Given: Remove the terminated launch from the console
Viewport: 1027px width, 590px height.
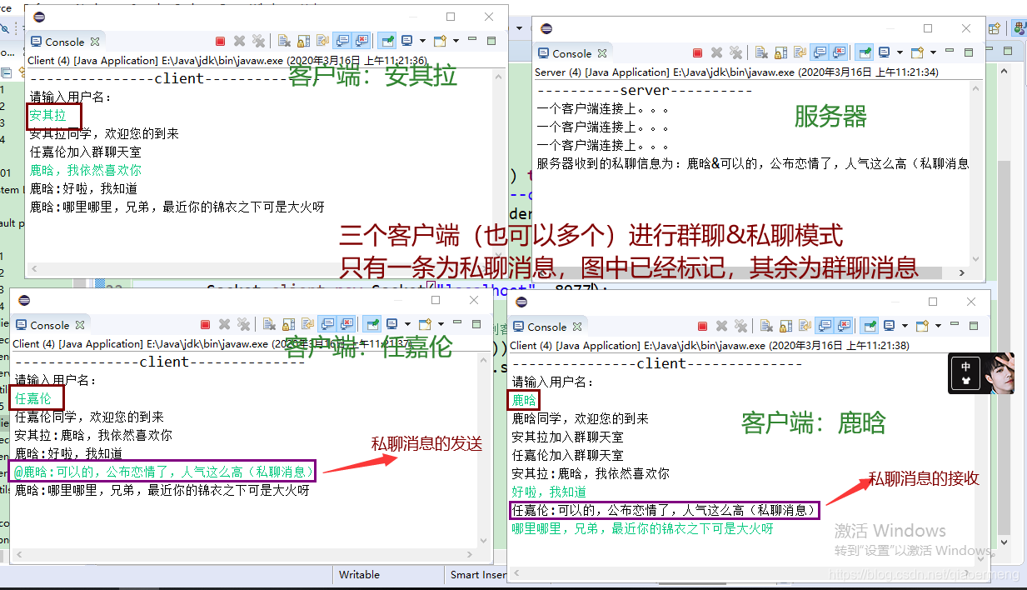Looking at the screenshot, I should point(239,41).
